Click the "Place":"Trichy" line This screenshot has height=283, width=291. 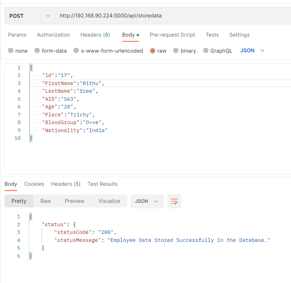point(69,115)
